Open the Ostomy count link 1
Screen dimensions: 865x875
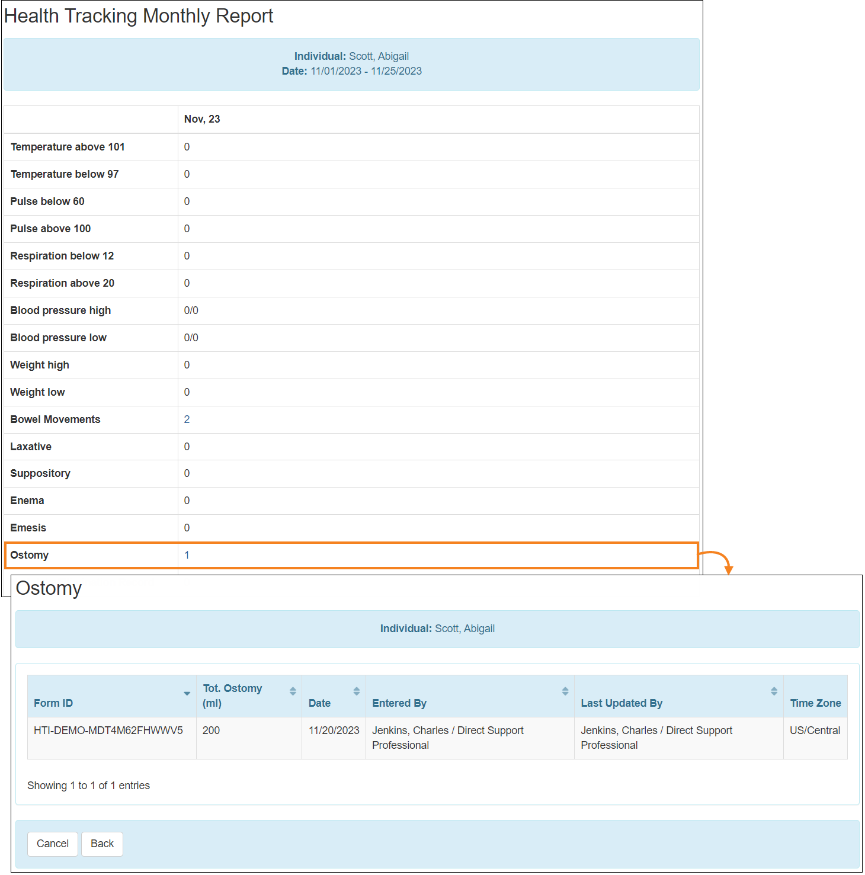point(187,555)
